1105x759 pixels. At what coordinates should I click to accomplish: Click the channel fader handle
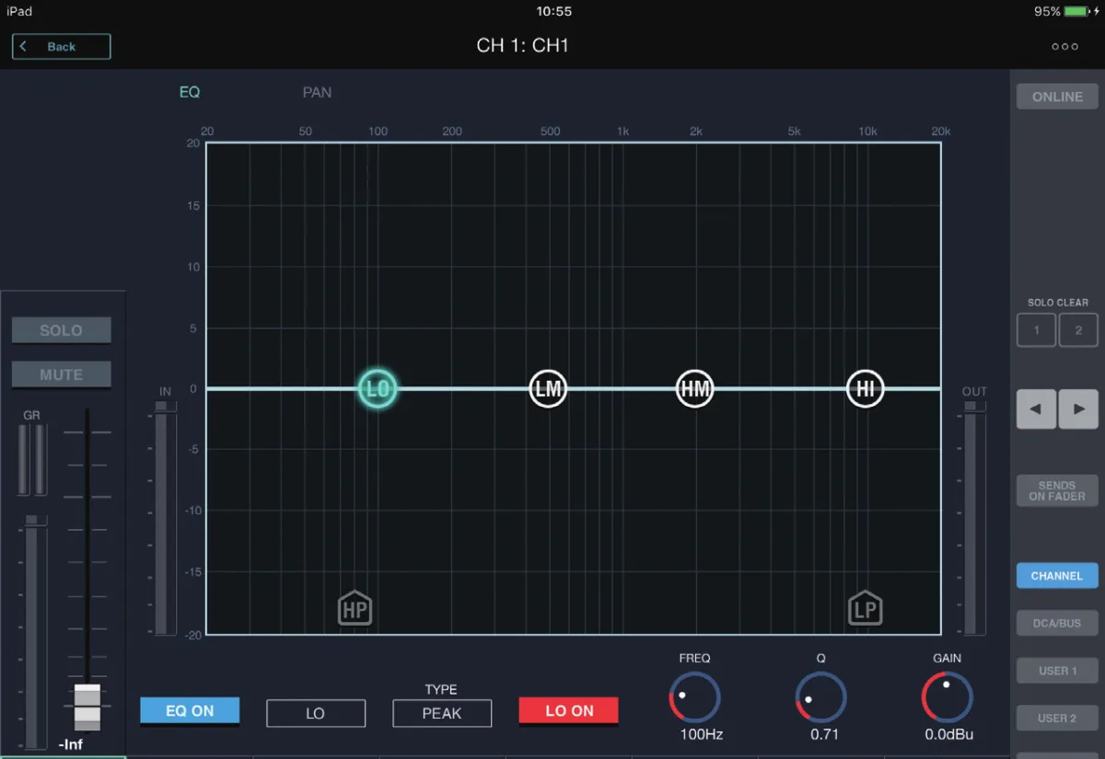[87, 707]
